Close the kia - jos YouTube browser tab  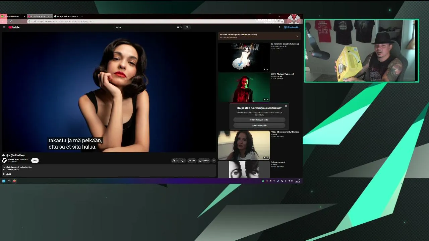51,16
